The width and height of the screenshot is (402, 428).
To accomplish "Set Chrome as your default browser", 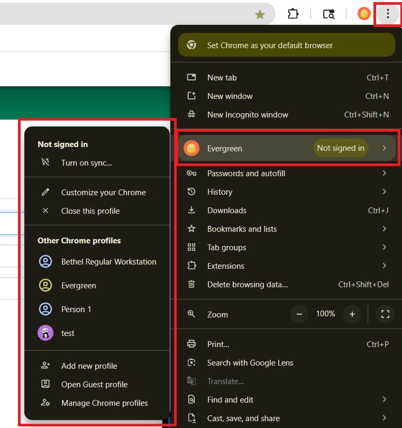I will (287, 45).
